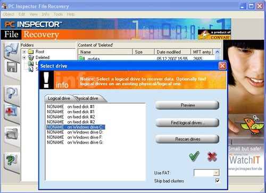Image resolution: width=266 pixels, height=193 pixels.
Task: Click the Rescan drives button
Action: pyautogui.click(x=187, y=139)
